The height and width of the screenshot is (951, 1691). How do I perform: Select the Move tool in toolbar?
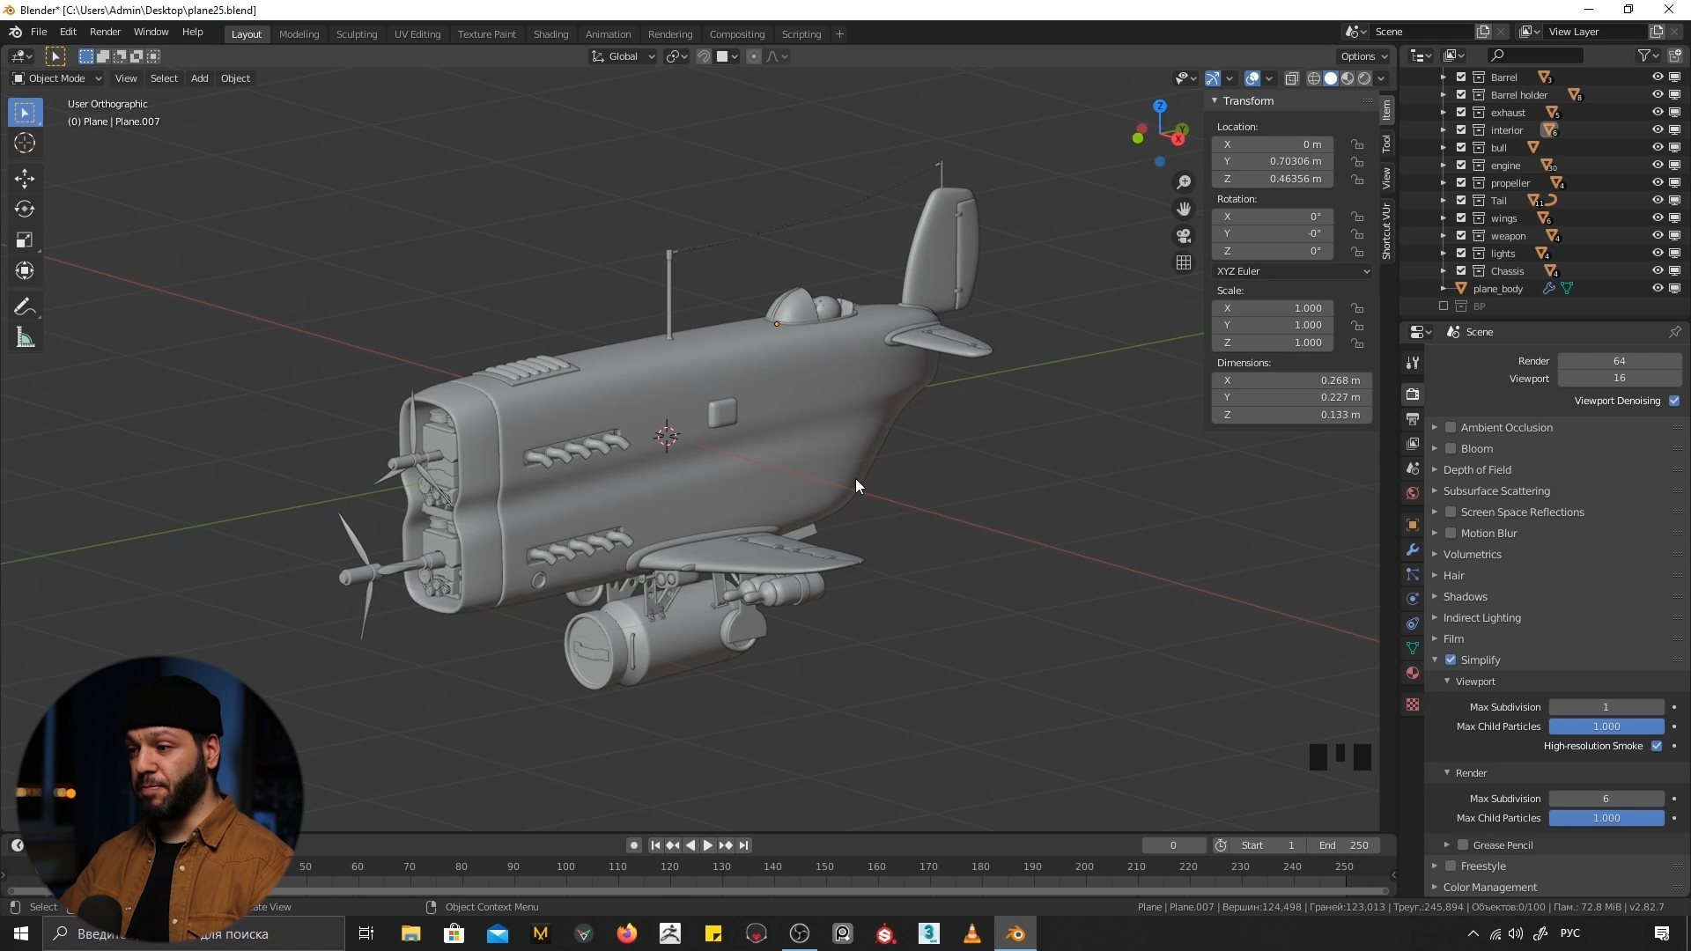[x=25, y=179]
